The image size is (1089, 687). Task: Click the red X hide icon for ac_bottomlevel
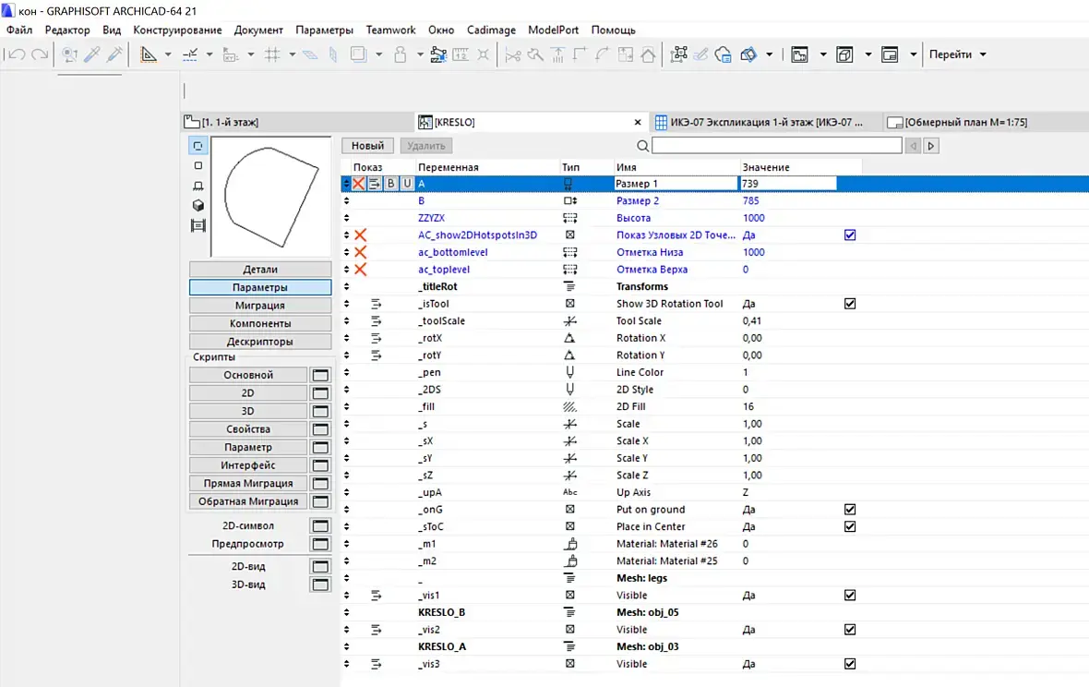(361, 252)
